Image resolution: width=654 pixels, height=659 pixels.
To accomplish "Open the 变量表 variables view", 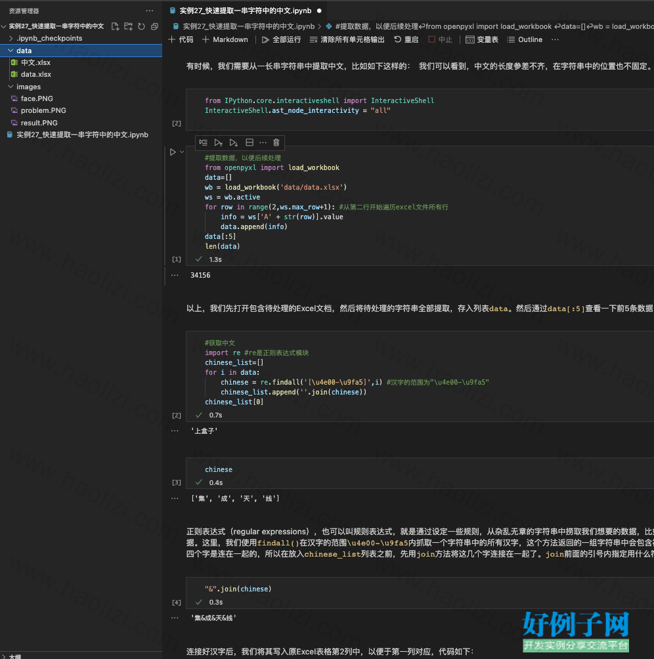I will coord(482,39).
